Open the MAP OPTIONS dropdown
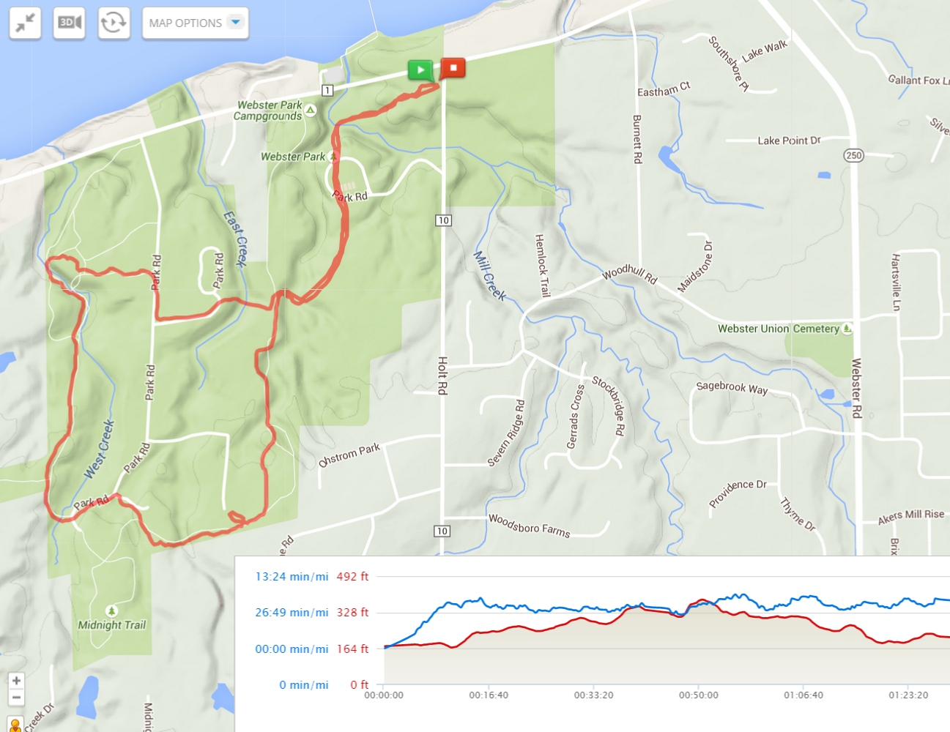This screenshot has width=950, height=732. 195,23
